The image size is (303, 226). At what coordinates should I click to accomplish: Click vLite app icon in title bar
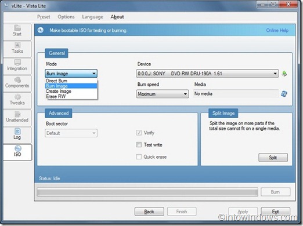pos(6,6)
